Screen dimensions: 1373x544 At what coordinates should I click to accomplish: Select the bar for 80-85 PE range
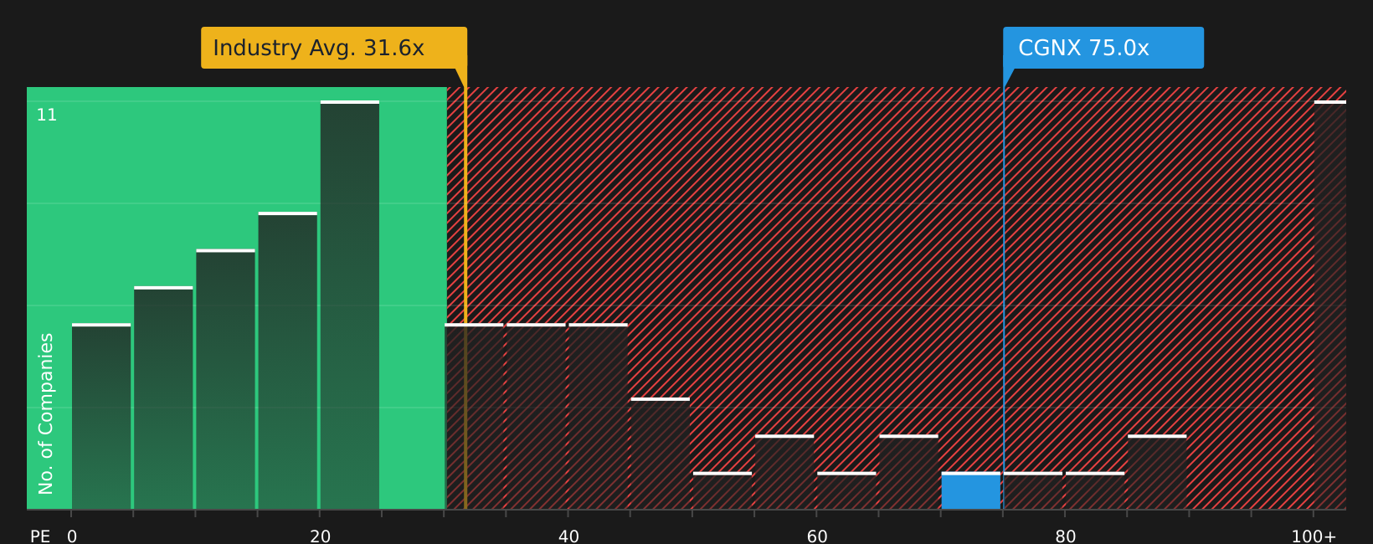(x=1095, y=491)
